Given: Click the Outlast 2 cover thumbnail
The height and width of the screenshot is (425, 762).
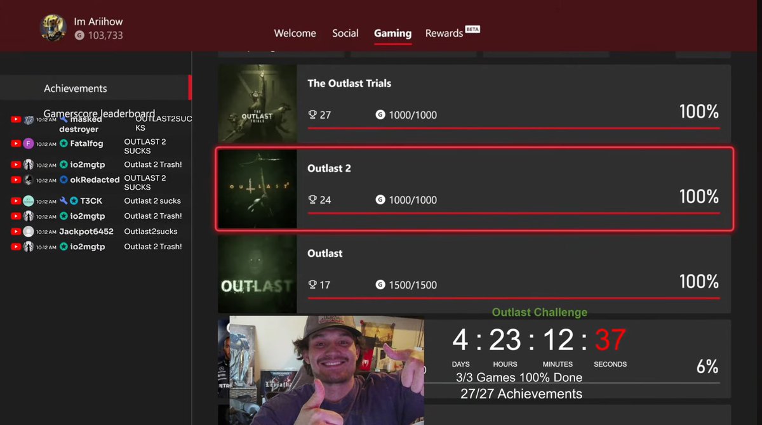Looking at the screenshot, I should pyautogui.click(x=257, y=188).
